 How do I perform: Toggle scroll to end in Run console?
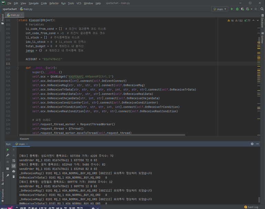click(x=14, y=166)
